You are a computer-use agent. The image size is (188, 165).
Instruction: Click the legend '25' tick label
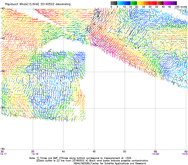click(144, 7)
